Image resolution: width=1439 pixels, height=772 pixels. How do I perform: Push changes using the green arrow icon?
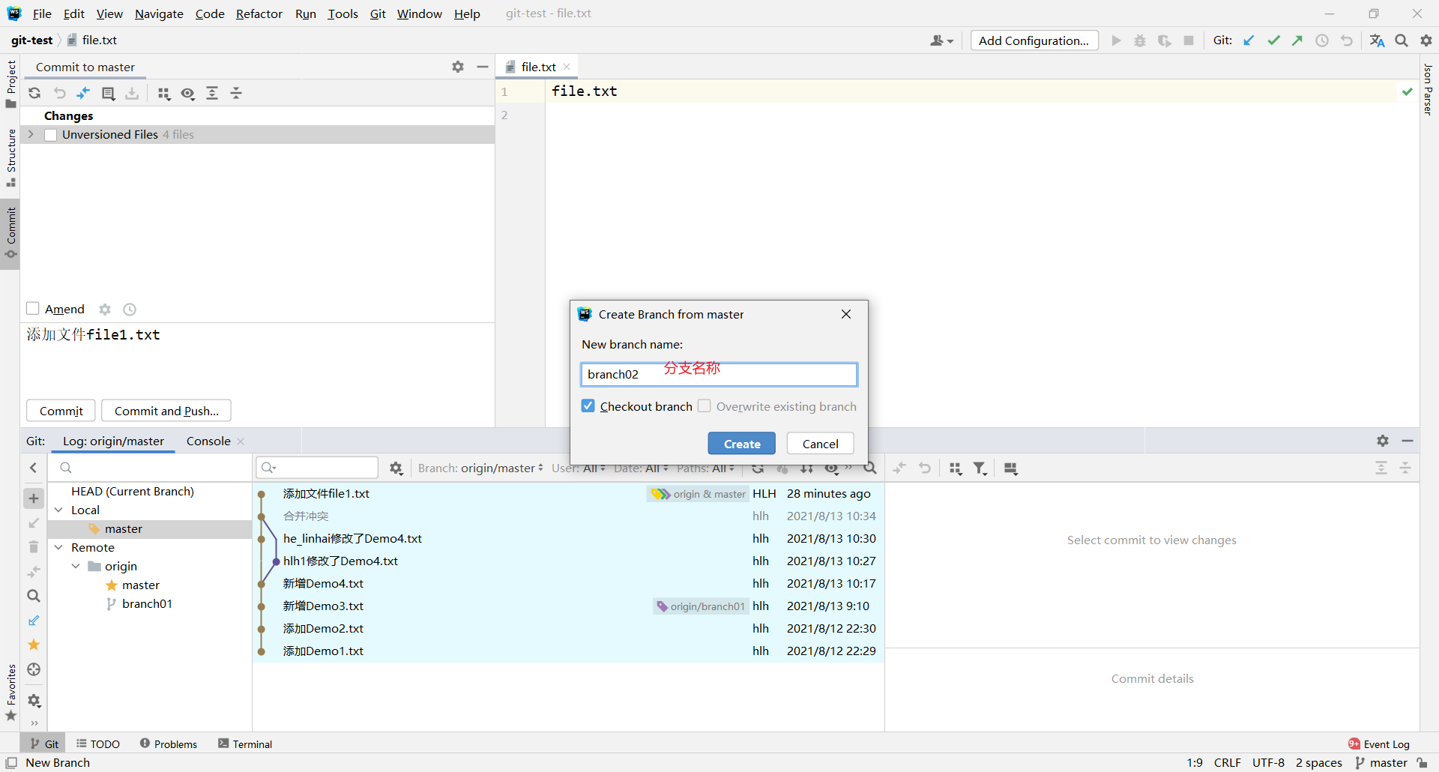[1297, 40]
